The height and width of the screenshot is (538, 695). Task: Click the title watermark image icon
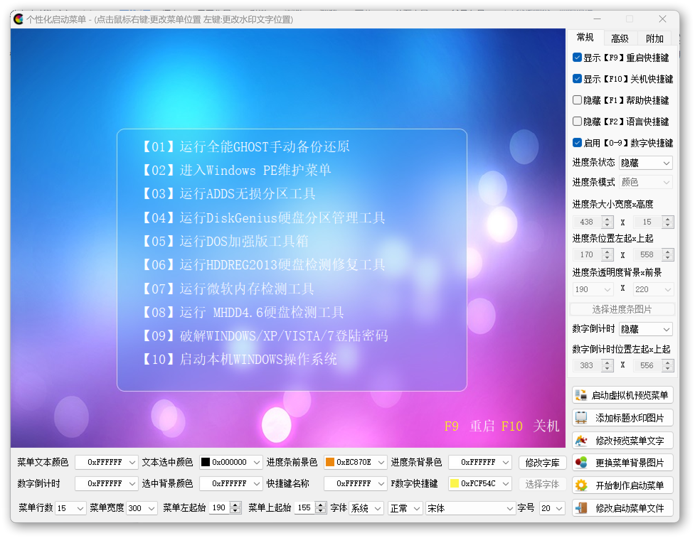point(581,418)
